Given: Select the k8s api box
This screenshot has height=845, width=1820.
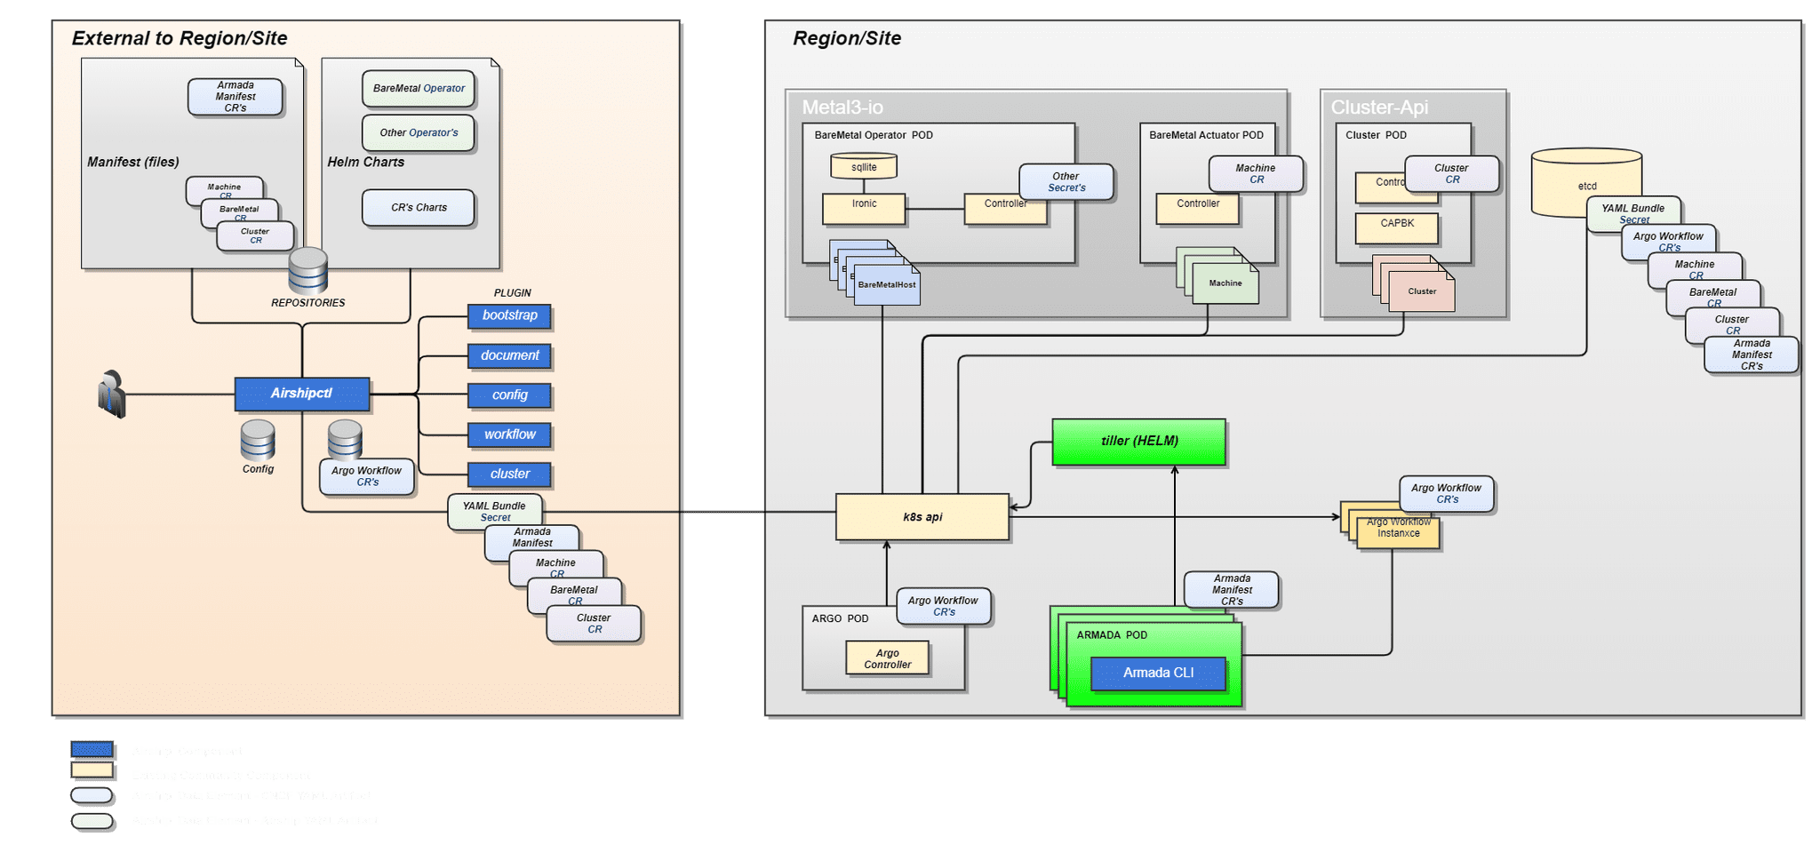Looking at the screenshot, I should (x=922, y=517).
